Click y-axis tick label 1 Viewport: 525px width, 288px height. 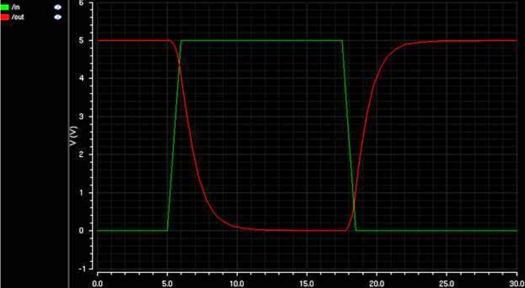coord(80,193)
